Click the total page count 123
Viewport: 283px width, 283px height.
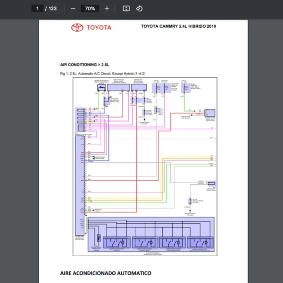(52, 8)
